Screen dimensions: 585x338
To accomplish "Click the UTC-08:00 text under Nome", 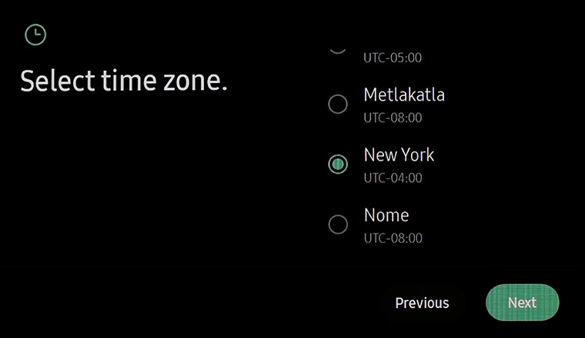I will click(x=393, y=238).
